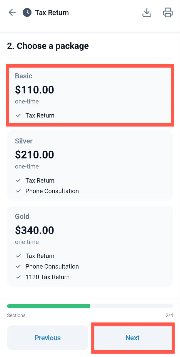Go to the Previous section
The image size is (180, 357).
(48, 338)
